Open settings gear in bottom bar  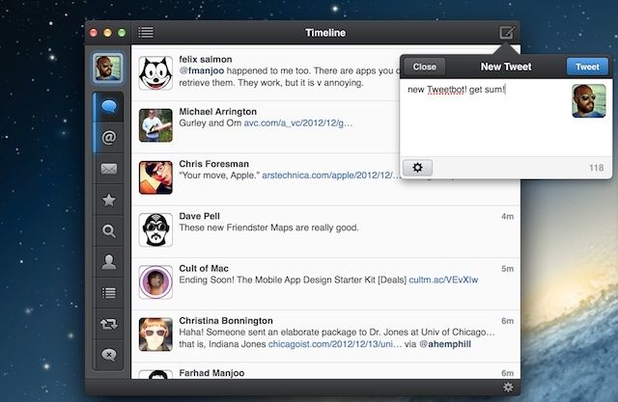(508, 387)
